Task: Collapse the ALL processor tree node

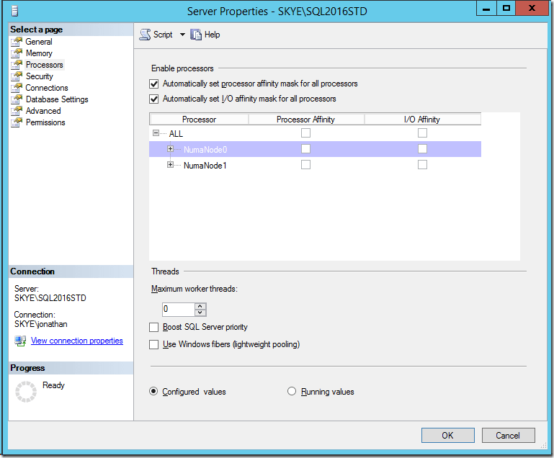Action: point(156,133)
